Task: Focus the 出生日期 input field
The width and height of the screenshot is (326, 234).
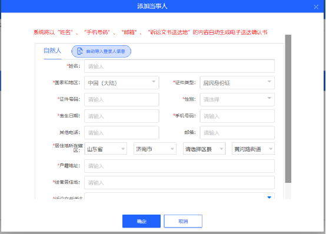Action: tap(122, 116)
